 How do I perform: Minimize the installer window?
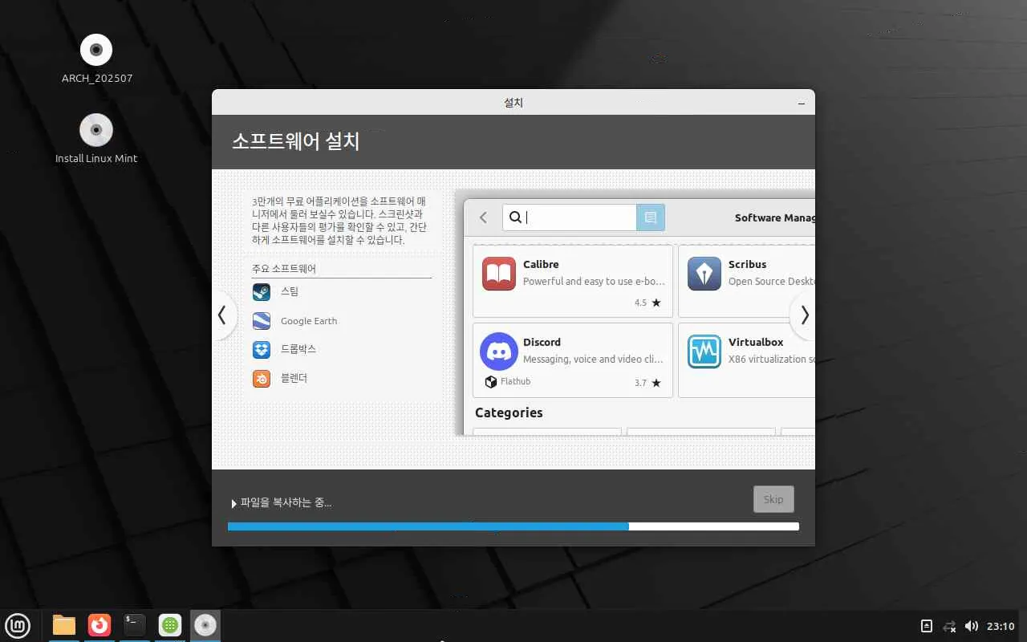click(802, 104)
